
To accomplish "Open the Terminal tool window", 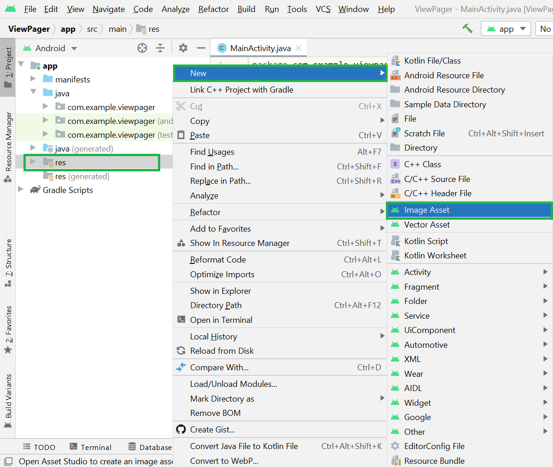I will (x=90, y=447).
